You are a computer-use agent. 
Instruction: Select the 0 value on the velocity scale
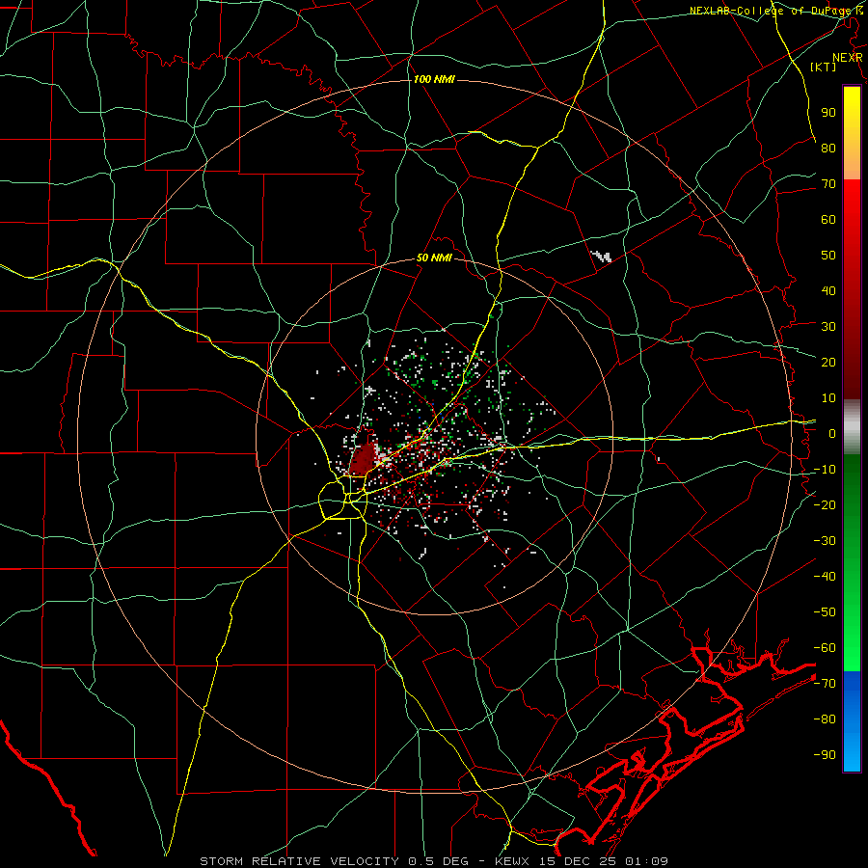click(832, 433)
